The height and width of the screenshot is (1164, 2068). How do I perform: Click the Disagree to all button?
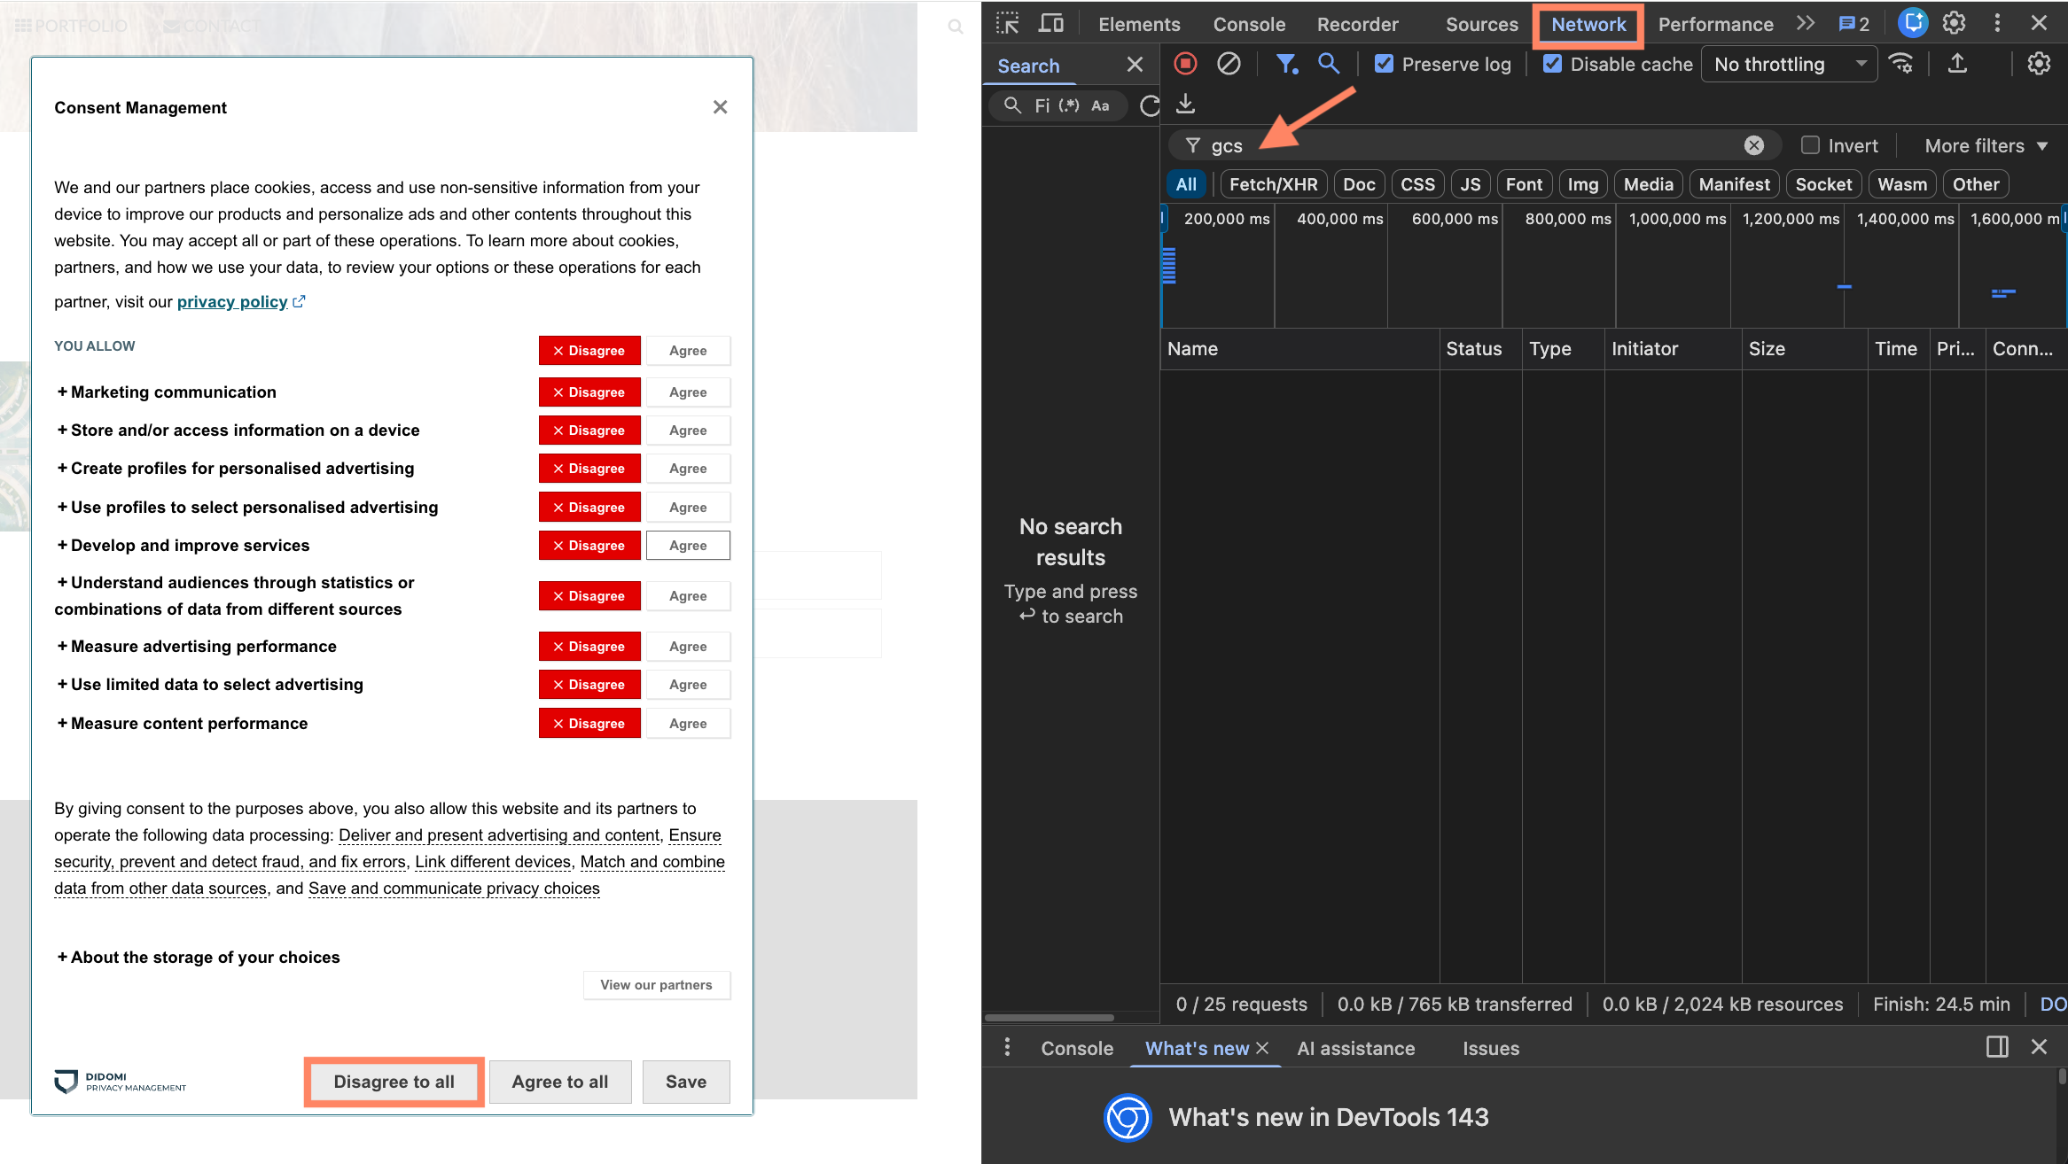click(394, 1082)
